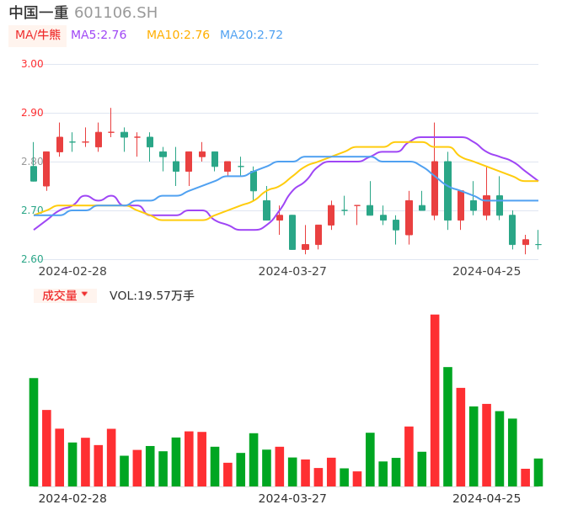Screen dimensions: 578x510
Task: Click the last green volume bar on right
Action: pos(538,472)
